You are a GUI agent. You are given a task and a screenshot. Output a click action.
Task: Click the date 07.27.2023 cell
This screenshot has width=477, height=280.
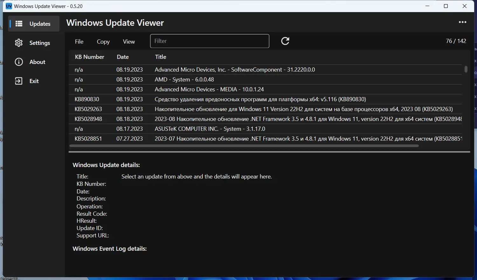129,139
